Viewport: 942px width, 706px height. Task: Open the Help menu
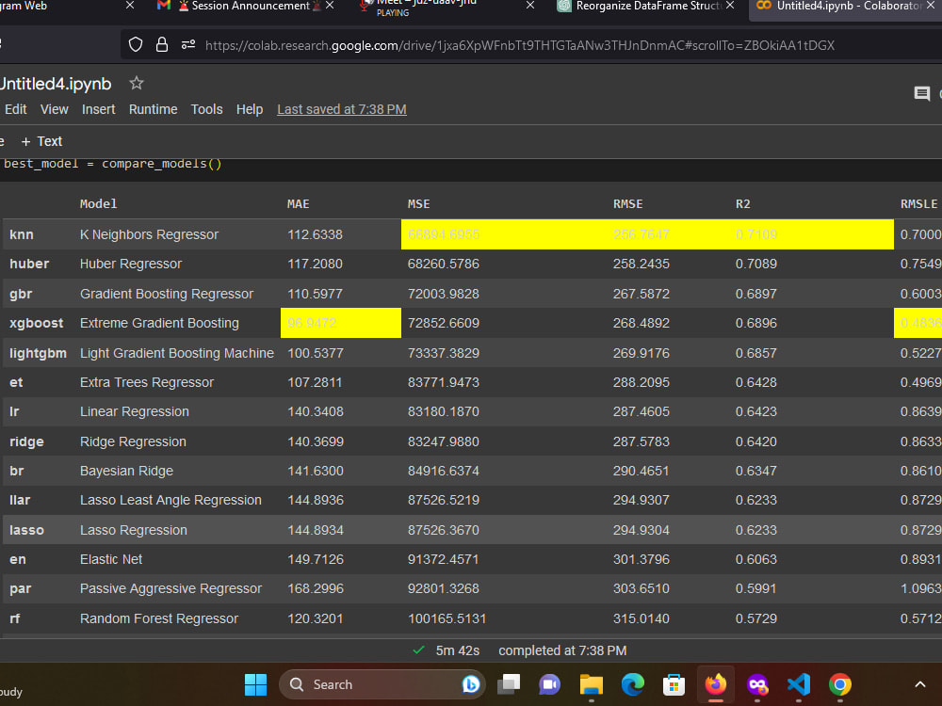(250, 109)
